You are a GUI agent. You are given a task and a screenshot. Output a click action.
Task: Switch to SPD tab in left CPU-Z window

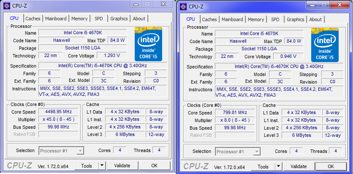tap(99, 19)
